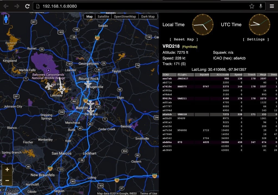Select the ab5714 aircraft row
The width and height of the screenshot is (278, 195).
click(220, 82)
